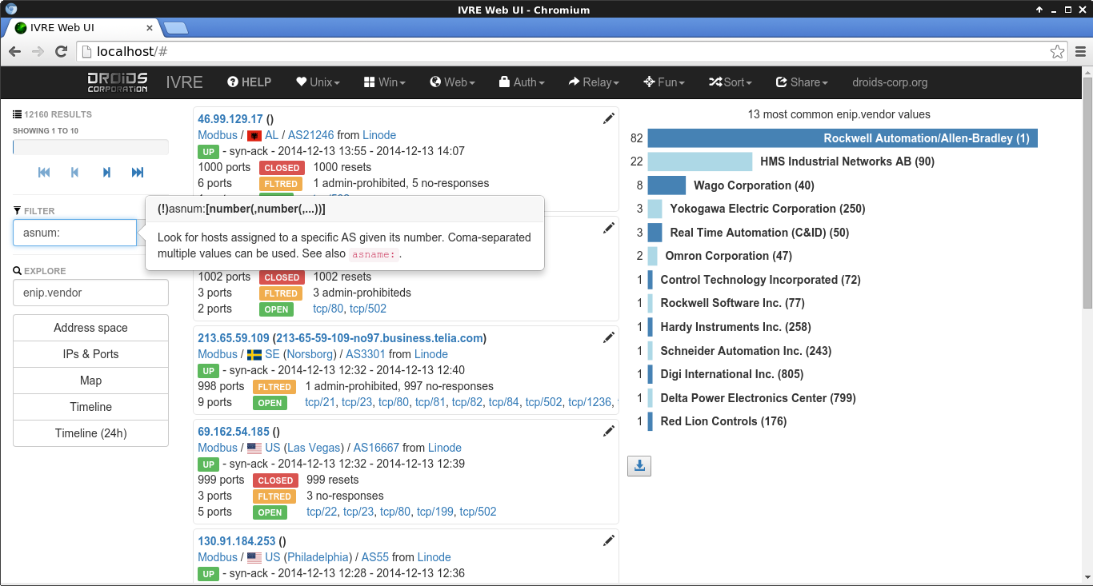The image size is (1093, 586).
Task: Expand the Fun dropdown menu
Action: tap(663, 82)
